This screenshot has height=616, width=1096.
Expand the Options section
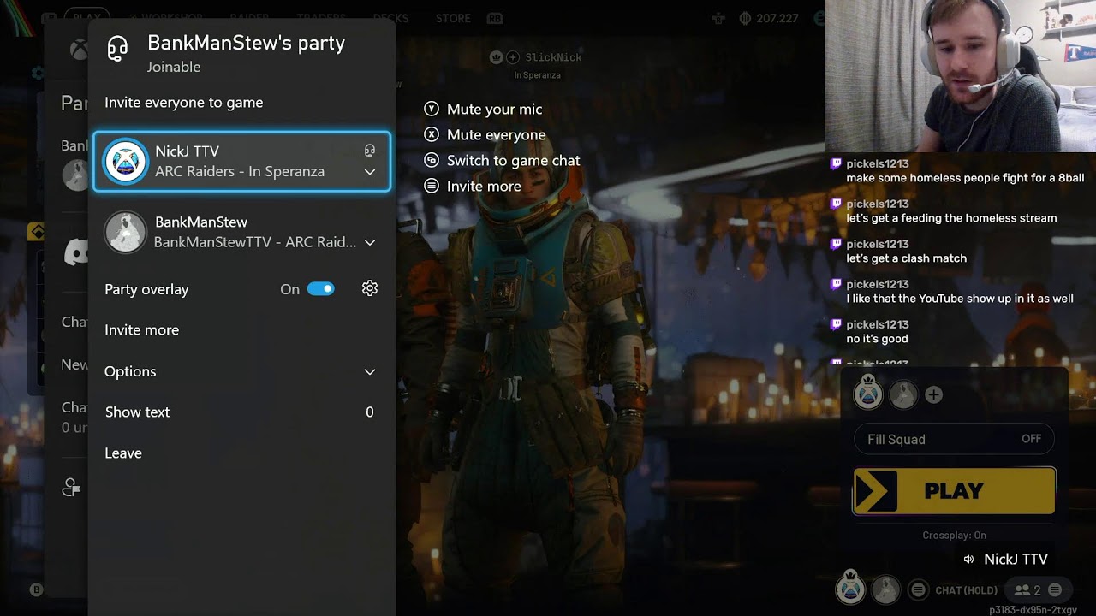click(x=241, y=371)
